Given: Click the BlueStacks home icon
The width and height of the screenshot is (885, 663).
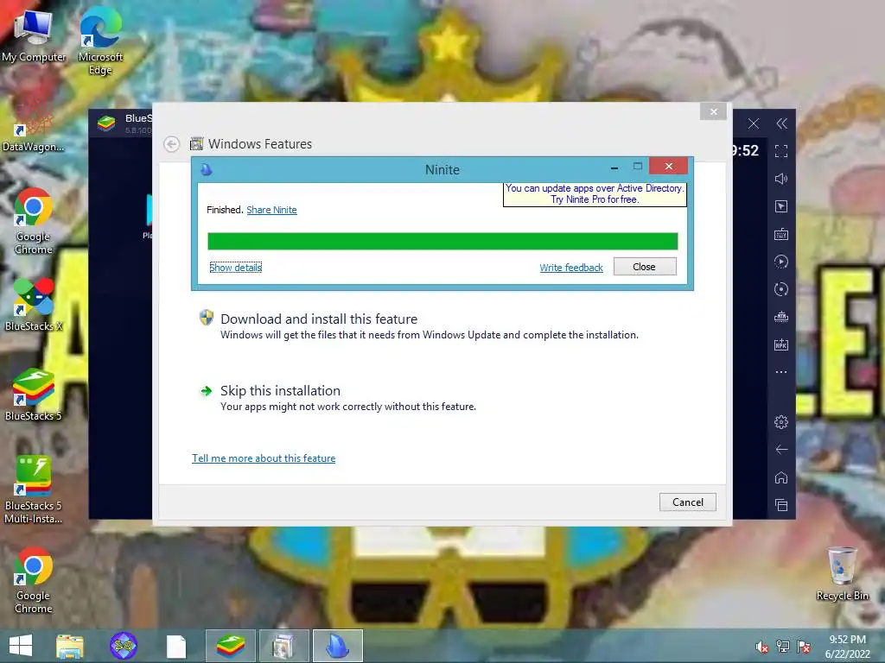Looking at the screenshot, I should (x=781, y=477).
